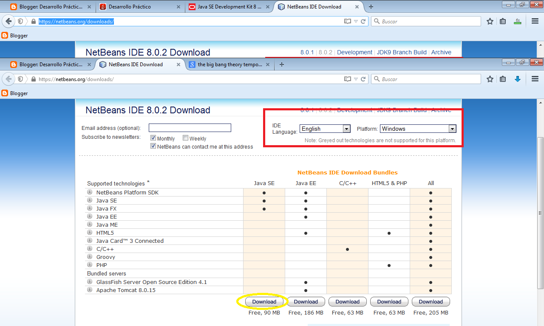
Task: Click the tracking protection shield icon
Action: 20,79
